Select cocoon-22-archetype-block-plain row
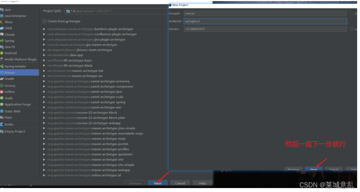 86,118
